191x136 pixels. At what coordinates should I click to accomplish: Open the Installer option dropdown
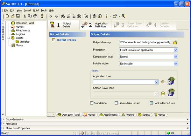coord(175,64)
